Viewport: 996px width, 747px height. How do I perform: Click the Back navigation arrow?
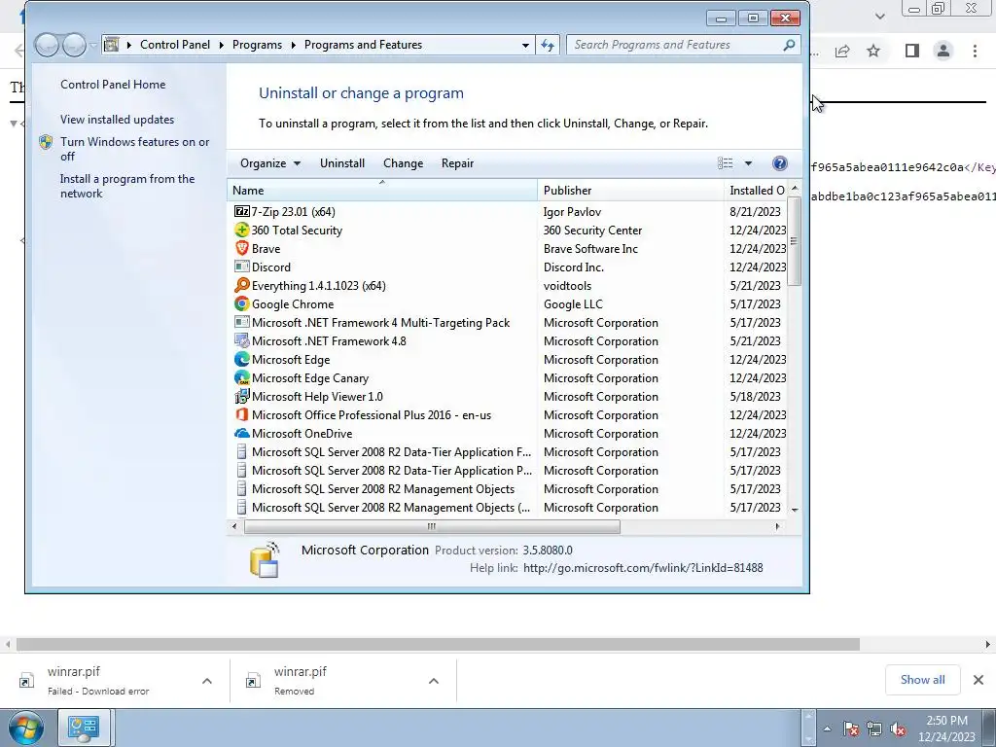[47, 45]
